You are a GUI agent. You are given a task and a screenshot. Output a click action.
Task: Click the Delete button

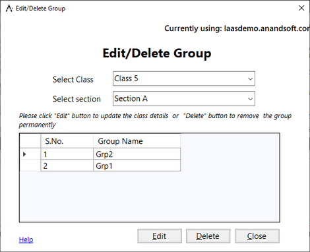[x=208, y=236]
